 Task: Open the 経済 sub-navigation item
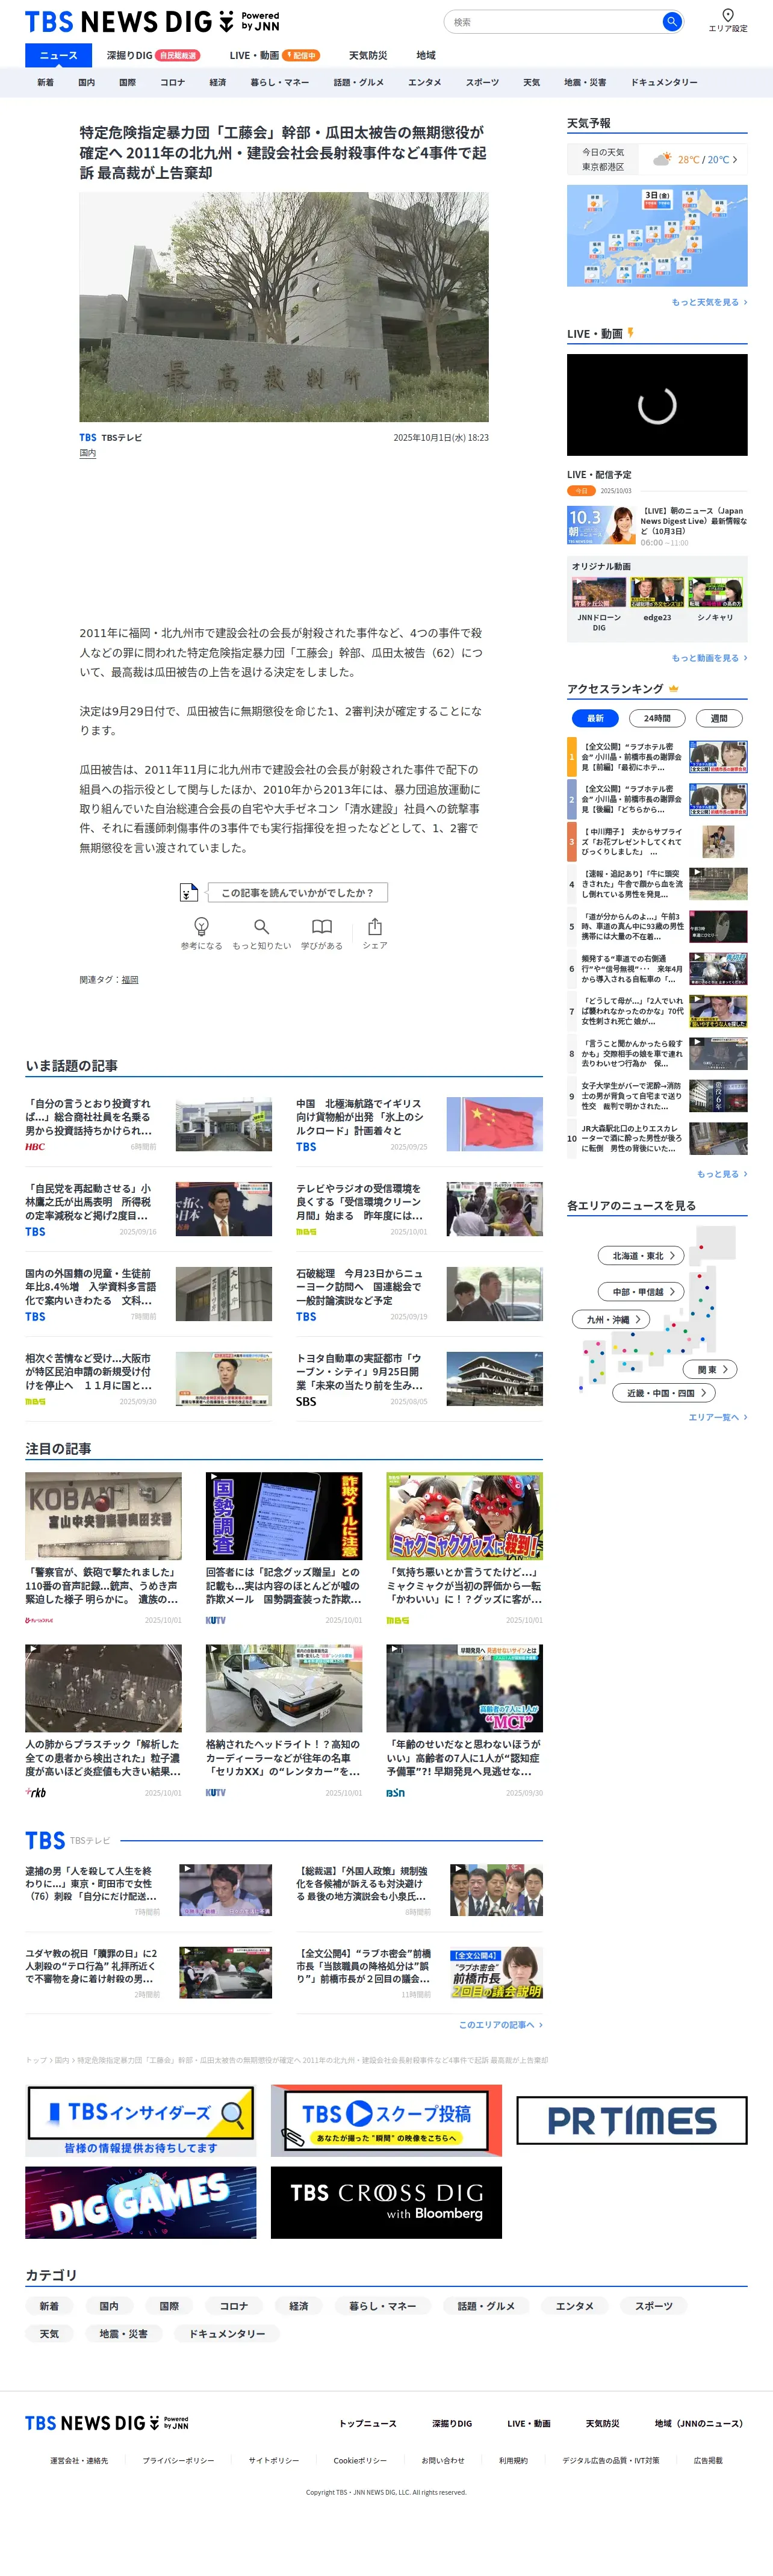click(218, 82)
